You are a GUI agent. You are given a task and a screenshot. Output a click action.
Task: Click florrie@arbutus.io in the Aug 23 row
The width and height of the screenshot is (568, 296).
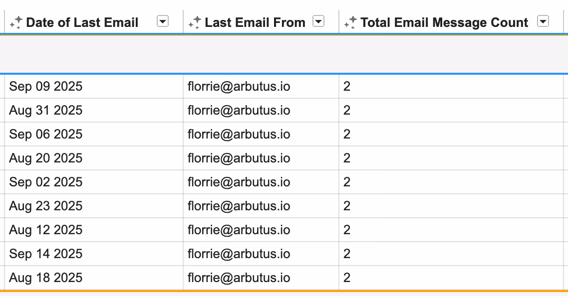click(239, 206)
